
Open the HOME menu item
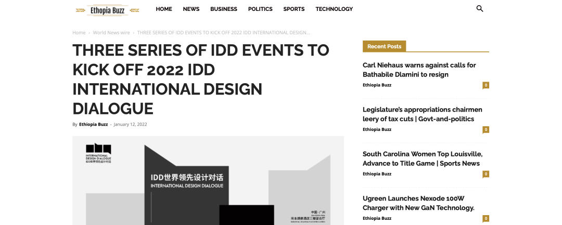tap(164, 9)
